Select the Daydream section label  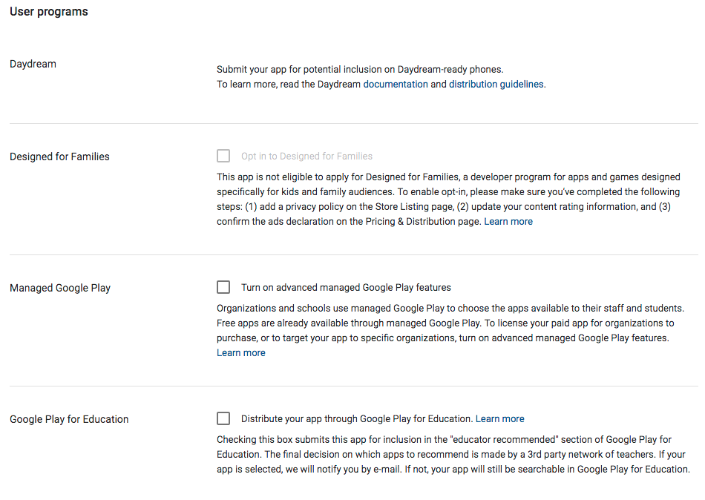click(33, 64)
